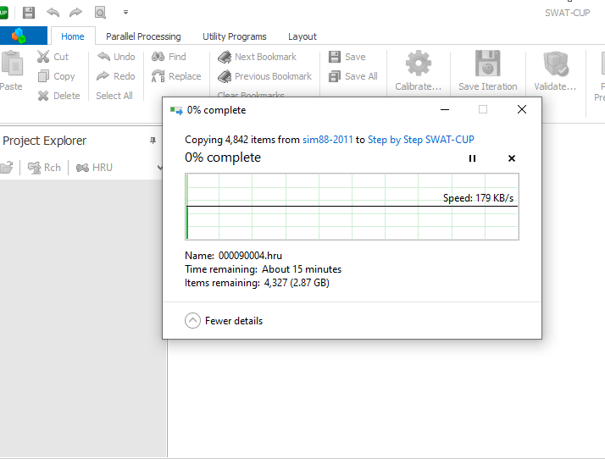This screenshot has height=459, width=605.
Task: Click the save disk icon in quick access toolbar
Action: point(29,13)
